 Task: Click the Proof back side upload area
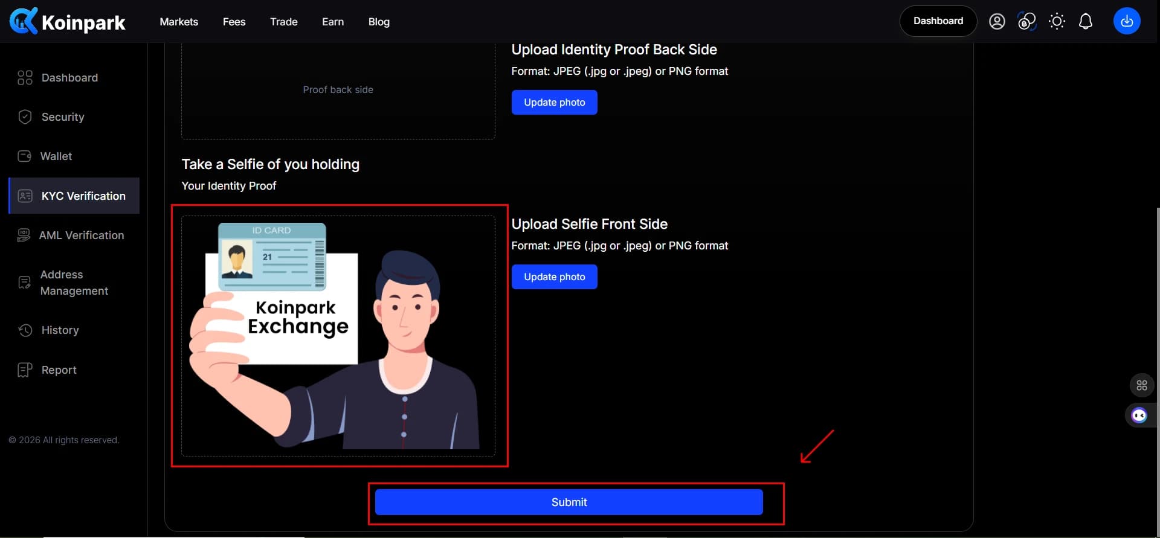[338, 91]
